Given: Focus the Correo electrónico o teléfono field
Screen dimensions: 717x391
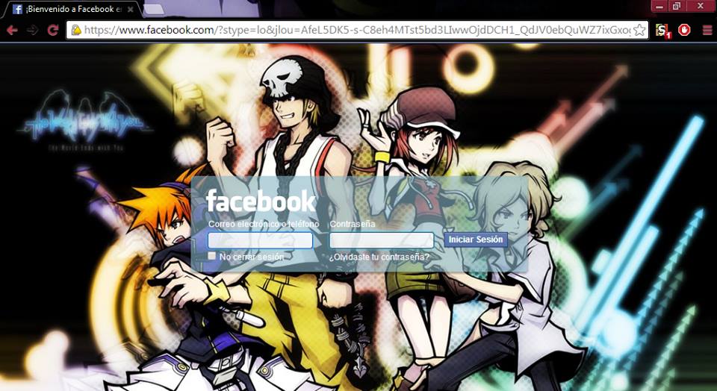Looking at the screenshot, I should [260, 240].
